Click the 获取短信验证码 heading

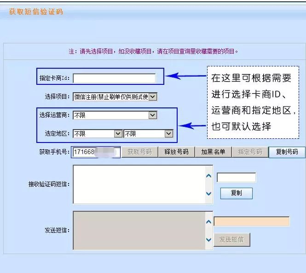tap(36, 12)
